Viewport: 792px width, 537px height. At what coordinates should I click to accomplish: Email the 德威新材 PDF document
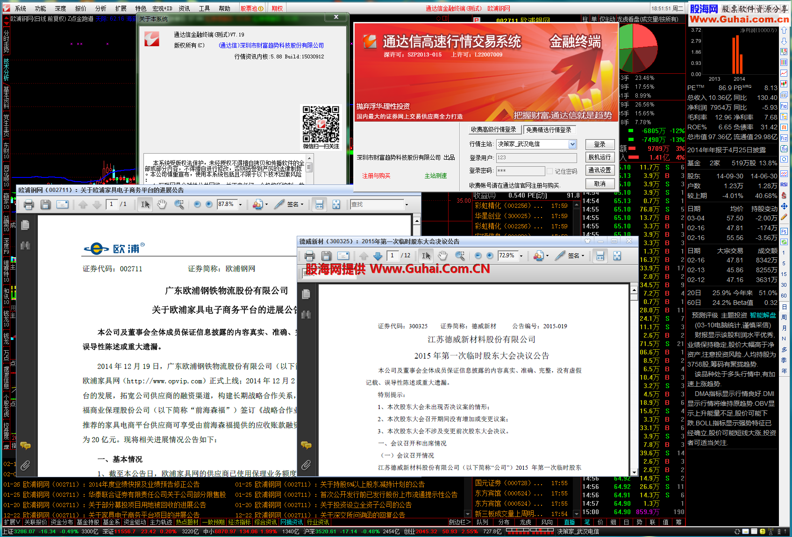click(x=343, y=256)
